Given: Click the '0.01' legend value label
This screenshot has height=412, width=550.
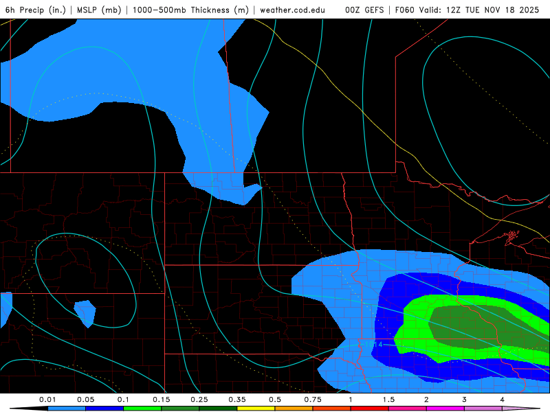Looking at the screenshot, I should [47, 400].
